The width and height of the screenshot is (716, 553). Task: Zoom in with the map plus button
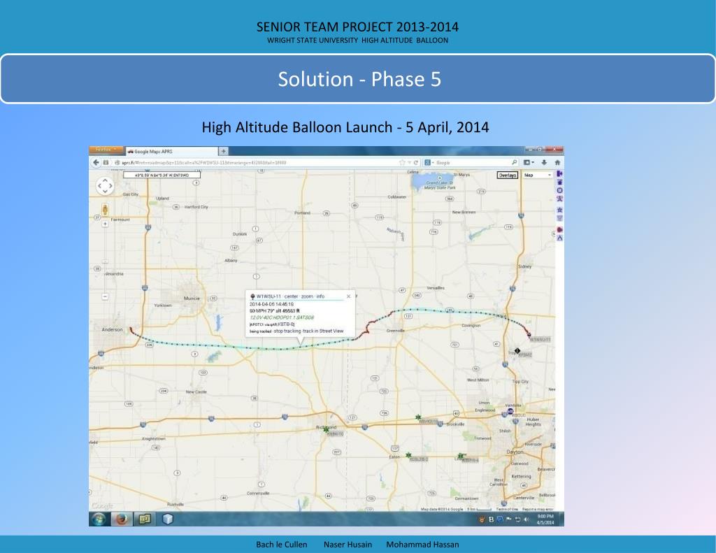click(x=105, y=224)
